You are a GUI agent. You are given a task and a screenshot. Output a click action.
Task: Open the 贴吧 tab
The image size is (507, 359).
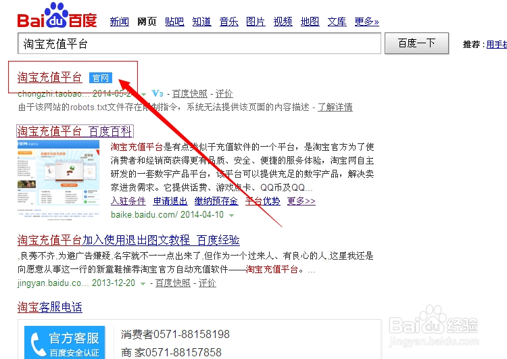pos(174,22)
